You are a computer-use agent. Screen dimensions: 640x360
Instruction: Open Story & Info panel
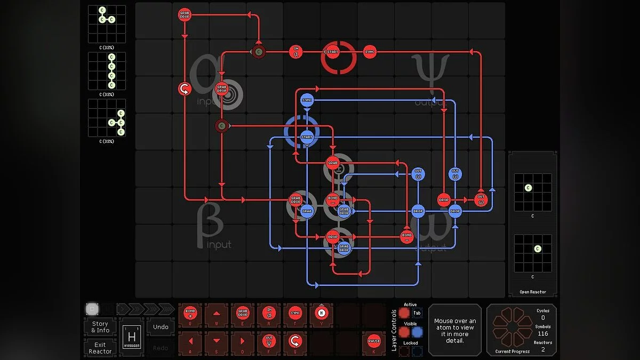tap(99, 326)
